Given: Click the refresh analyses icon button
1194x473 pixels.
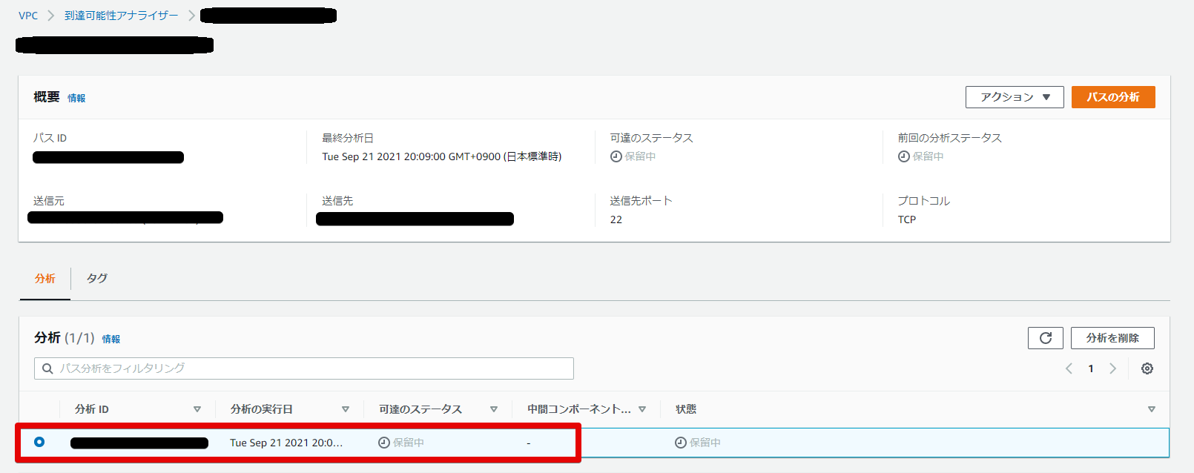Looking at the screenshot, I should click(1046, 338).
